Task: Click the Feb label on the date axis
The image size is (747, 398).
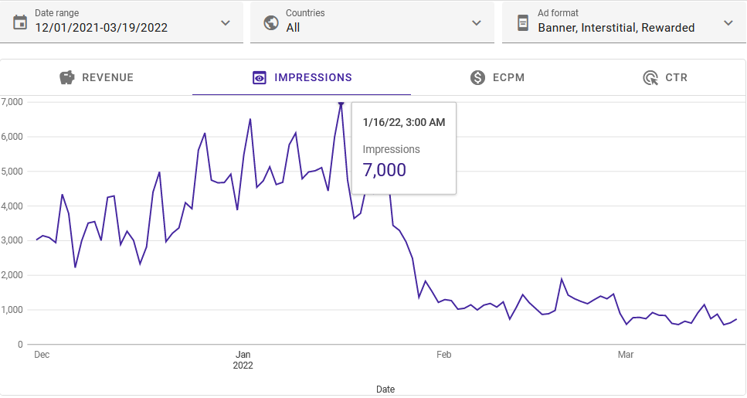Action: [x=443, y=355]
